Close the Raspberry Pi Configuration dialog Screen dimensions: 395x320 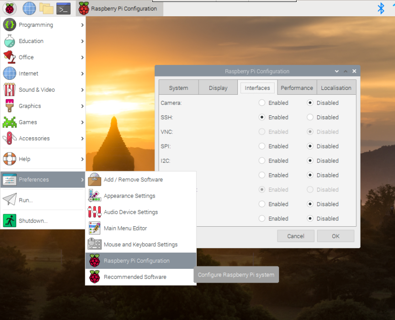pos(354,71)
